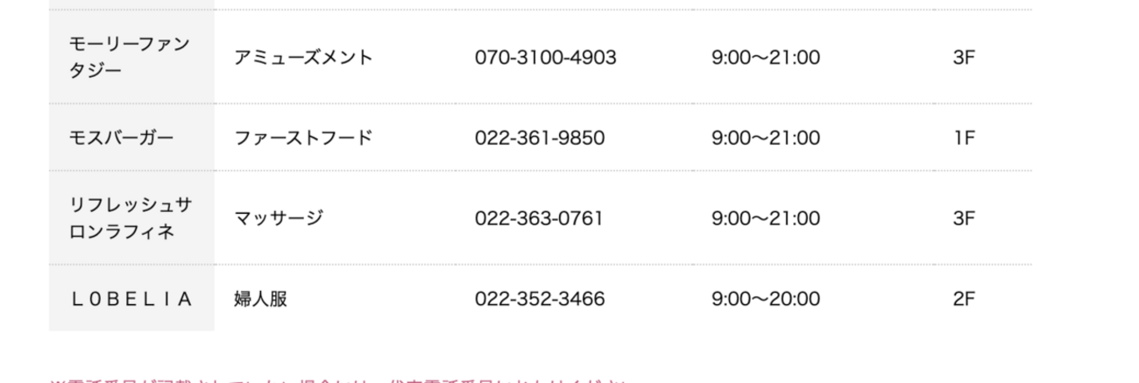Click the モスバーガー store name
Viewport: 1139px width, 383px height.
click(121, 138)
